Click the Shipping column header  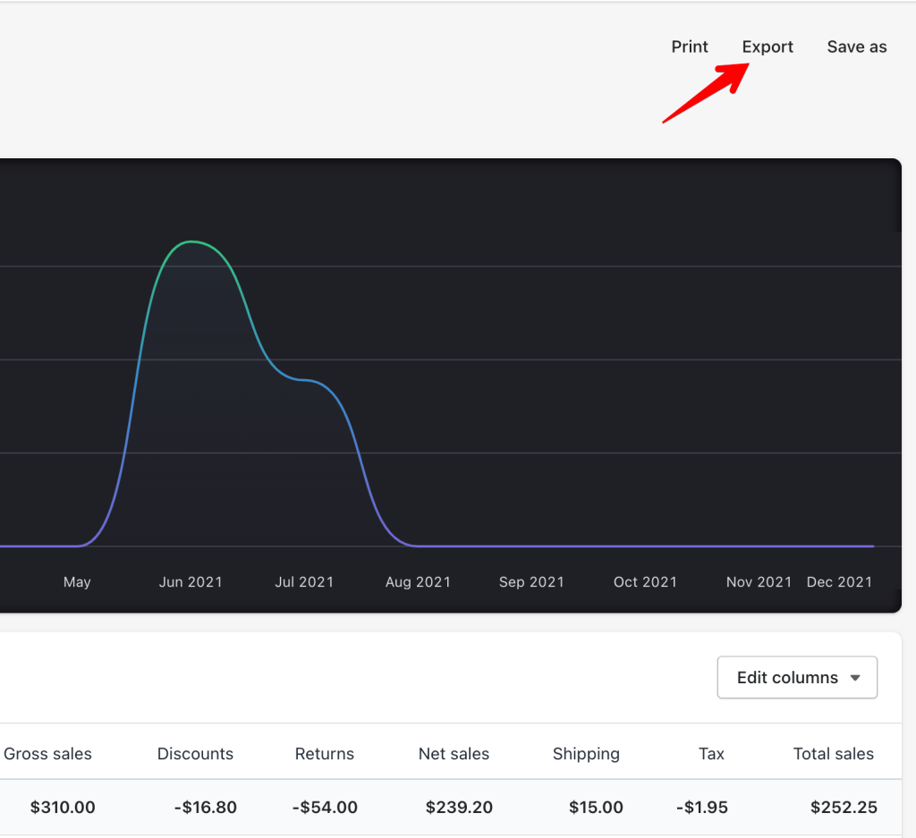[x=586, y=754]
